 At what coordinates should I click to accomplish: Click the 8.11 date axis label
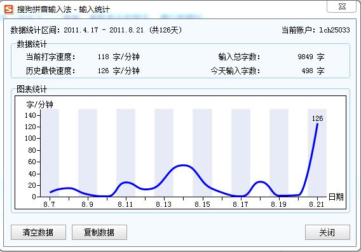[x=125, y=204]
